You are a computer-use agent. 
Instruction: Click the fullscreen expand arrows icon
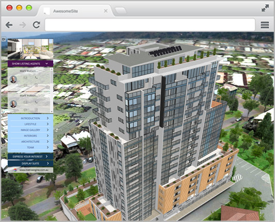(265, 8)
